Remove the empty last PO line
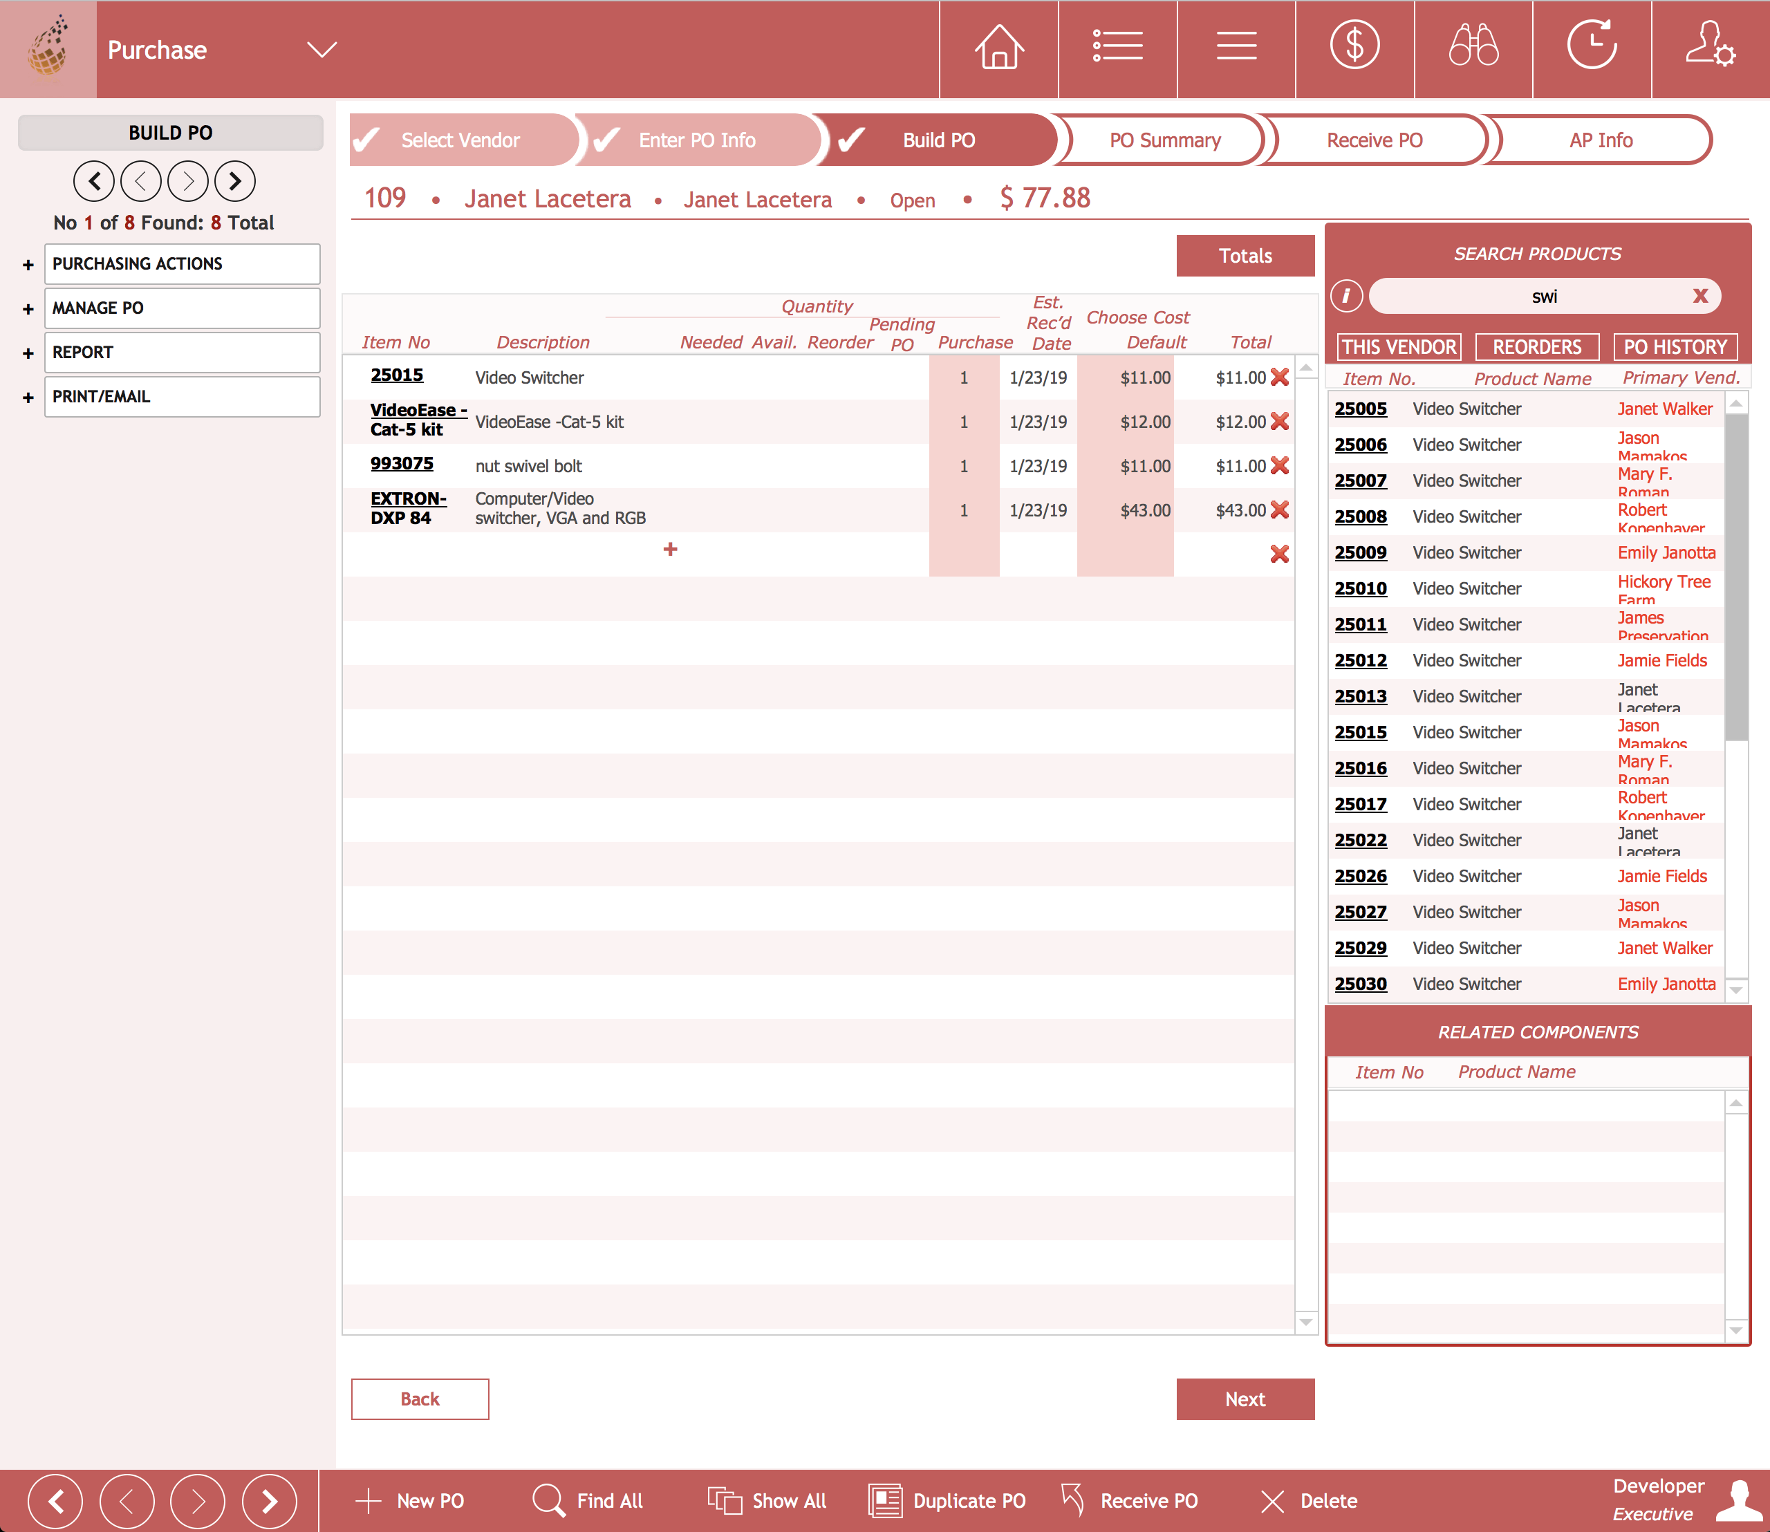Image resolution: width=1770 pixels, height=1532 pixels. [1279, 554]
